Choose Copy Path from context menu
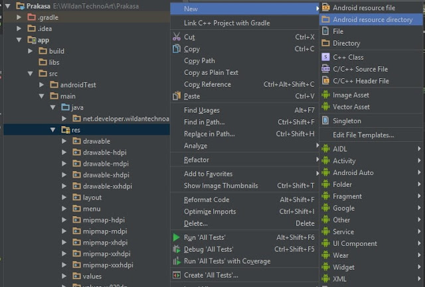Screen dimensions: 425x287 pyautogui.click(x=244, y=60)
